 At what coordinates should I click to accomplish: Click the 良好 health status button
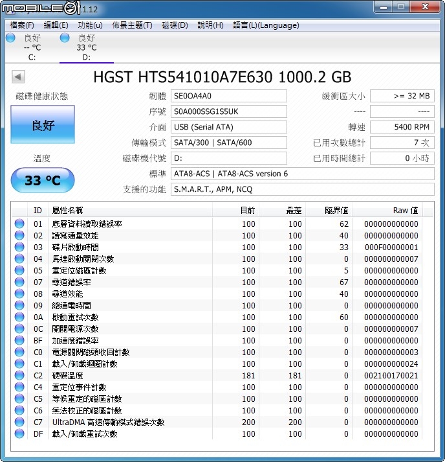(43, 124)
